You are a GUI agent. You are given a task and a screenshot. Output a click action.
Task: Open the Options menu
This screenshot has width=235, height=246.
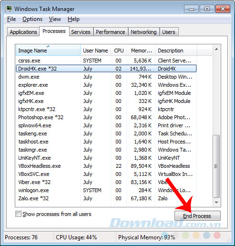[32, 19]
